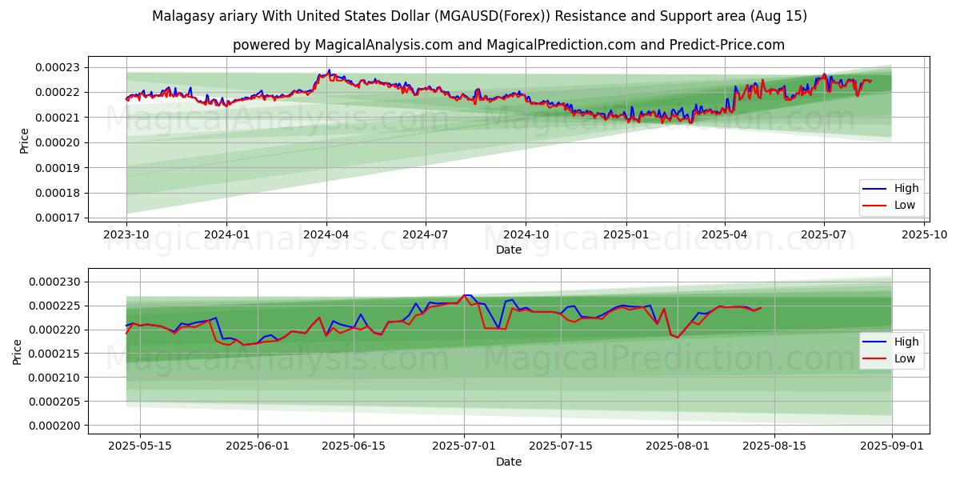
Task: Click the '0.00018' price label in top chart
Action: tap(58, 193)
